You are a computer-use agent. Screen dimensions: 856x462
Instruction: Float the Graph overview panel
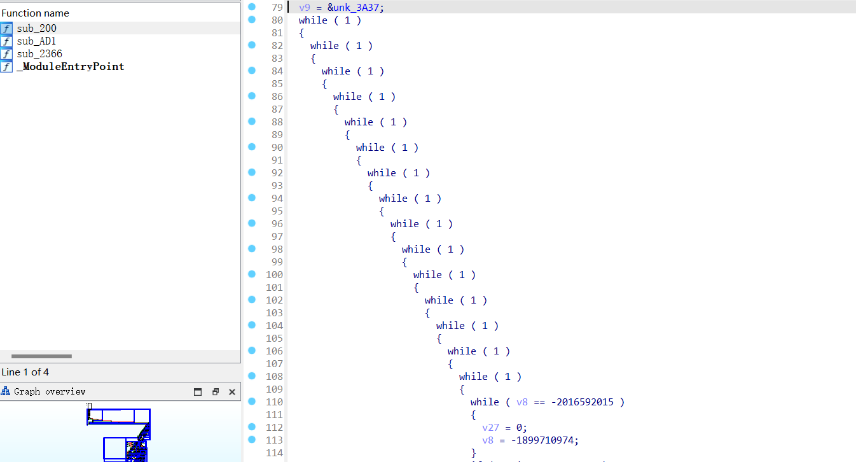(216, 391)
